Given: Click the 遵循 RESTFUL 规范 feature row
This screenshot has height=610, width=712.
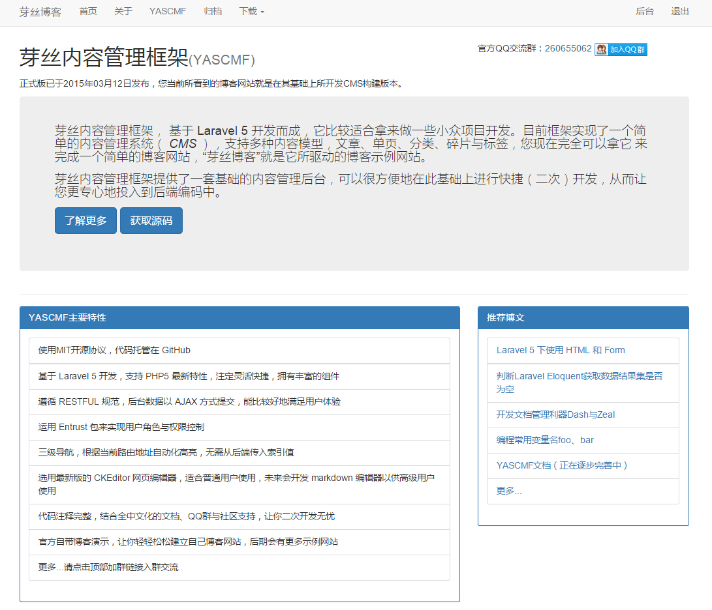Looking at the screenshot, I should click(x=240, y=402).
